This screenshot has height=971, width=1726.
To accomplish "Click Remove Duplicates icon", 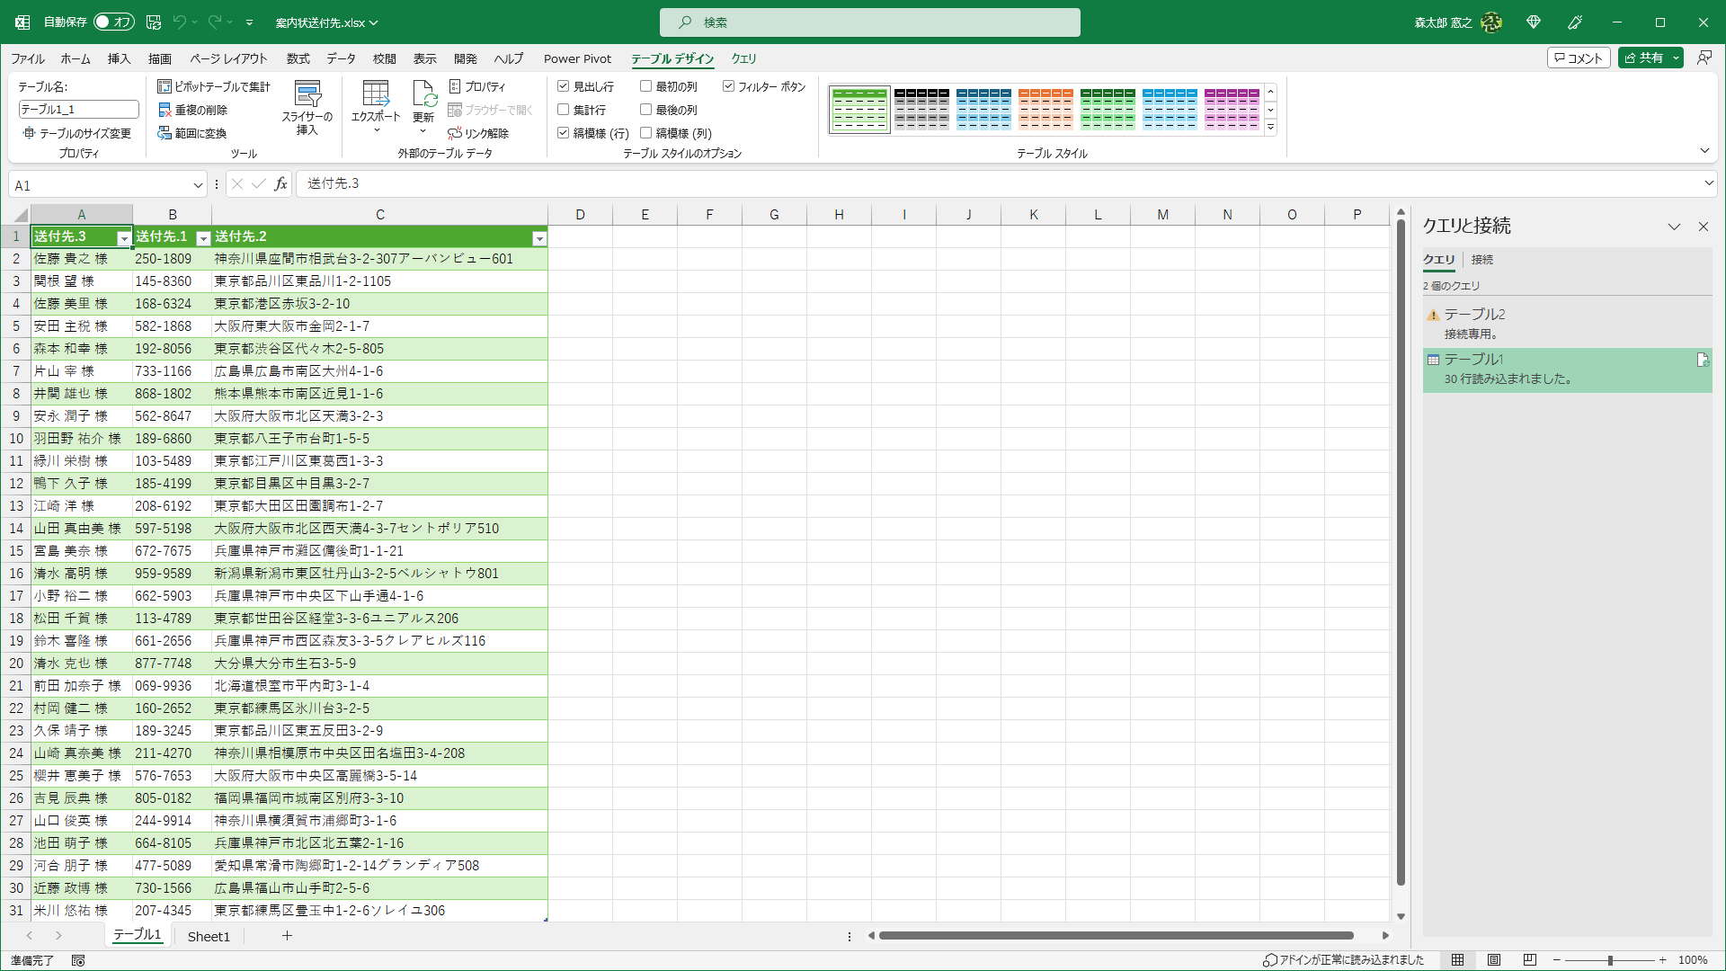I will point(165,110).
